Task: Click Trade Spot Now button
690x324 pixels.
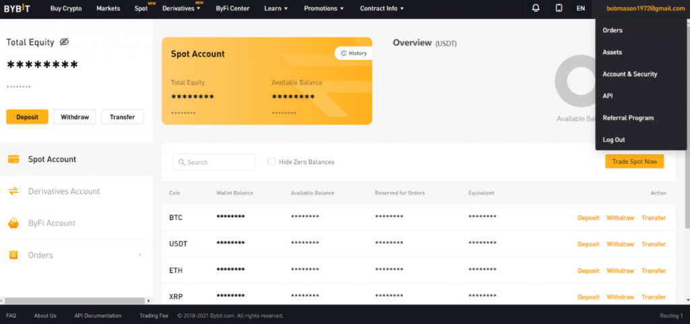Action: (635, 161)
